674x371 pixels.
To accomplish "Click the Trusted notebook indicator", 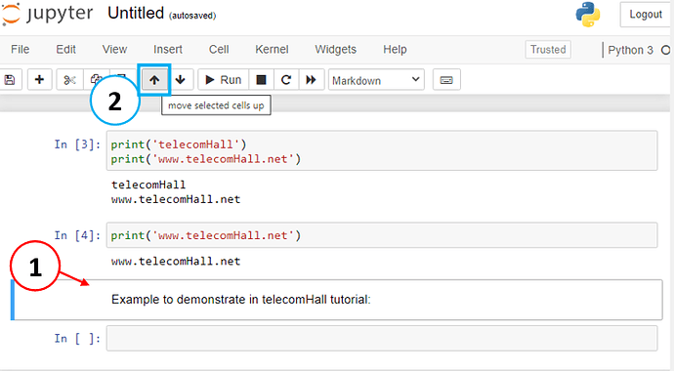I will pos(548,50).
